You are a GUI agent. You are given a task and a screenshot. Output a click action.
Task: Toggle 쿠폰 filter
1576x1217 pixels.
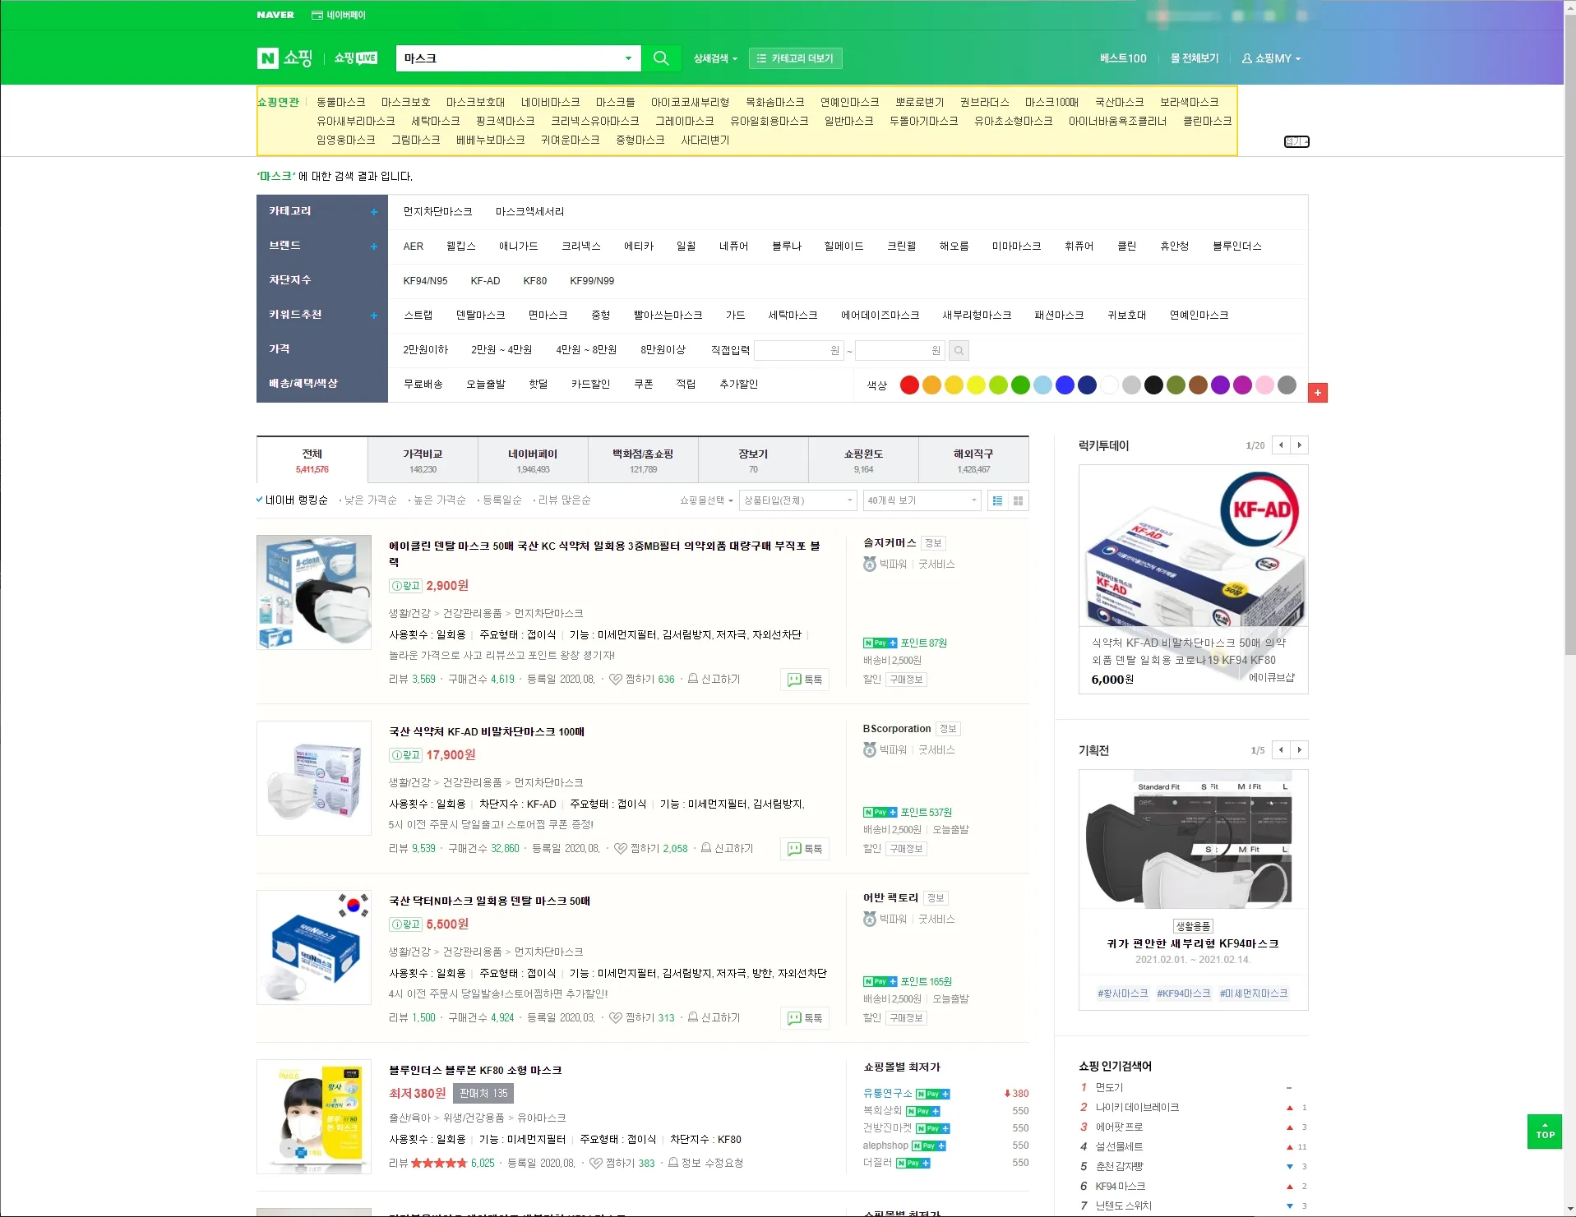pyautogui.click(x=644, y=385)
